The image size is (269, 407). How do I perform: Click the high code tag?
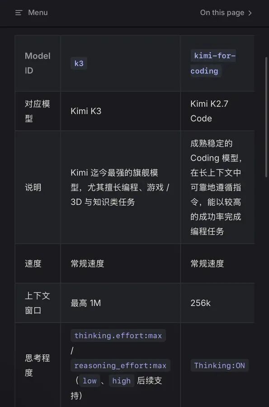click(122, 381)
